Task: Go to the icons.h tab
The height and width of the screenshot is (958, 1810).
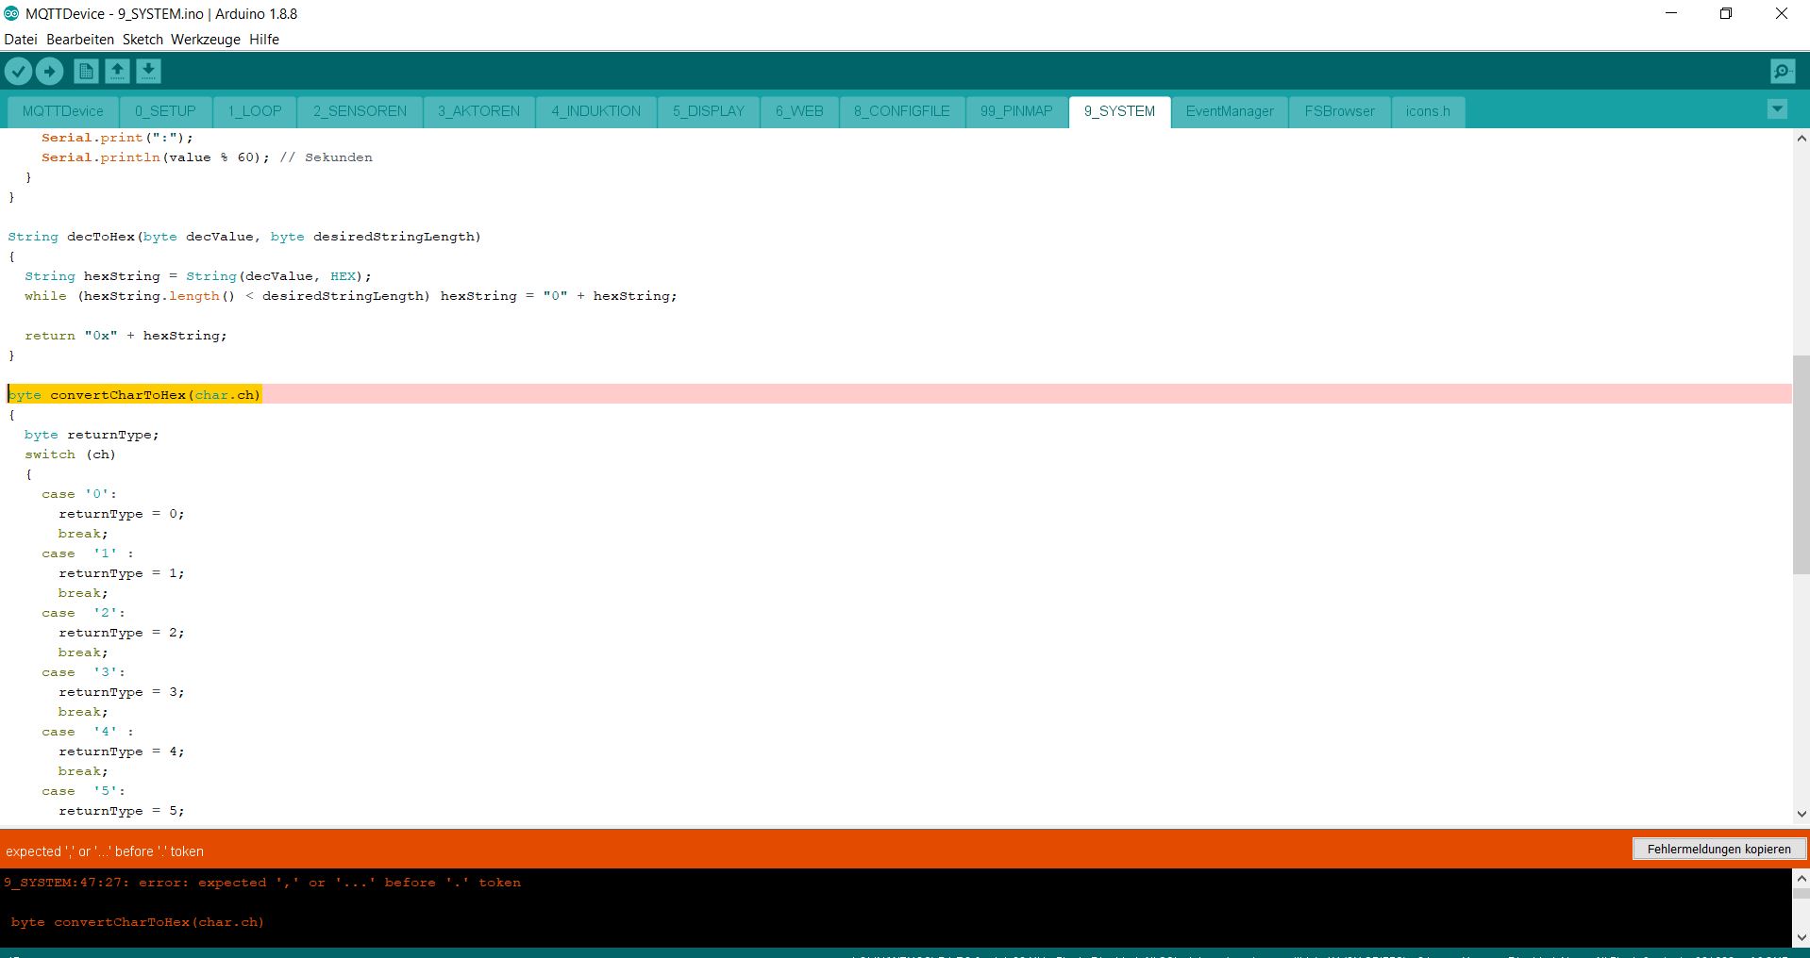Action: [1427, 111]
